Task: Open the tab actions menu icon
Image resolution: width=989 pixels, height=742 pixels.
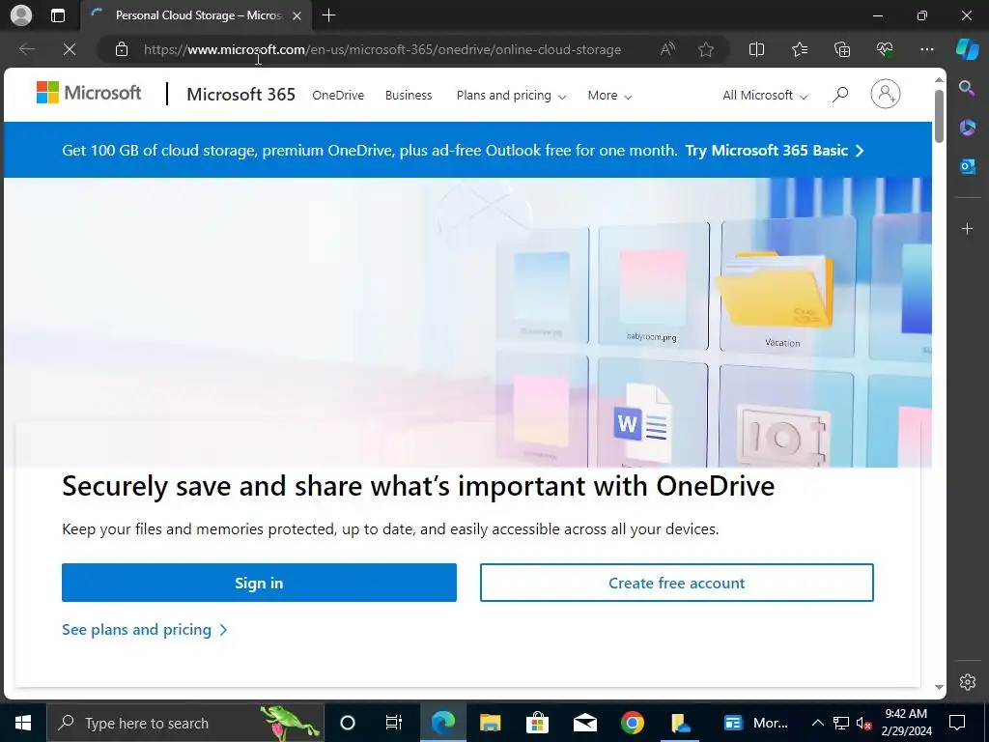Action: coord(57,15)
